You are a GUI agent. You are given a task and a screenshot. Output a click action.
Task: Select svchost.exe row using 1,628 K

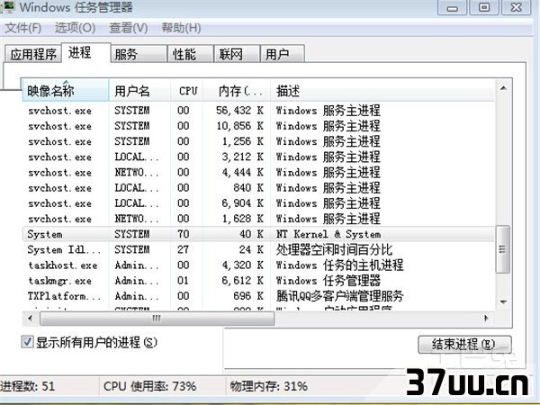[258, 219]
